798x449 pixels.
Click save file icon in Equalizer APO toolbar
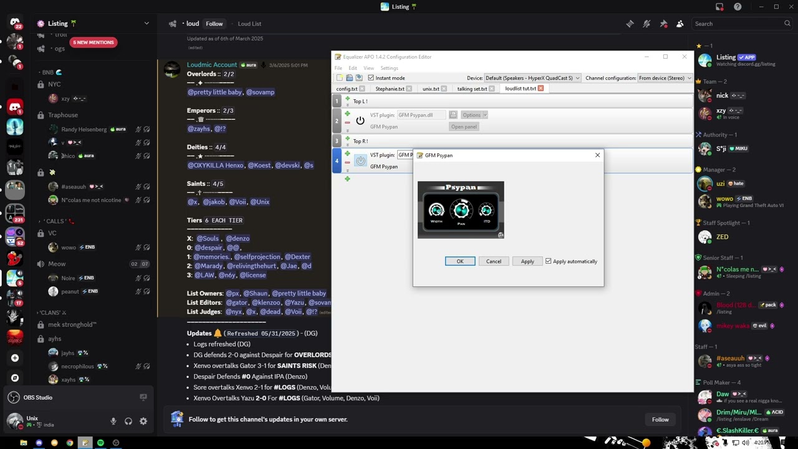[x=349, y=78]
